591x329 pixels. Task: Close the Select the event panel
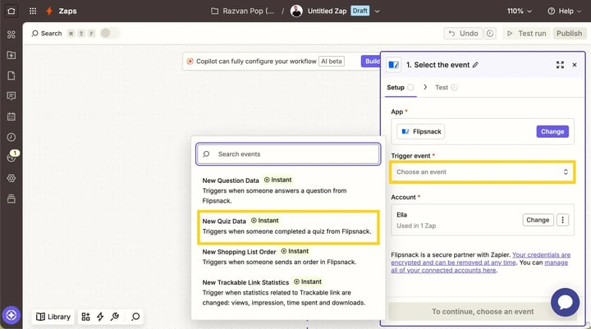click(575, 65)
